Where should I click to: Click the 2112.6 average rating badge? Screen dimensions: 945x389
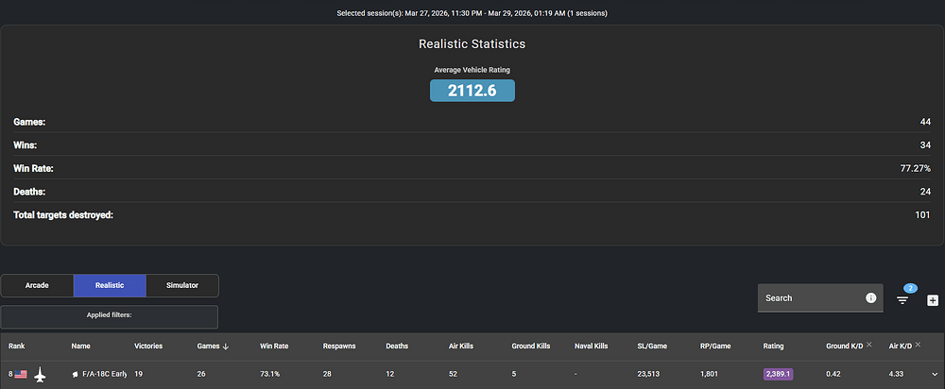pyautogui.click(x=472, y=91)
